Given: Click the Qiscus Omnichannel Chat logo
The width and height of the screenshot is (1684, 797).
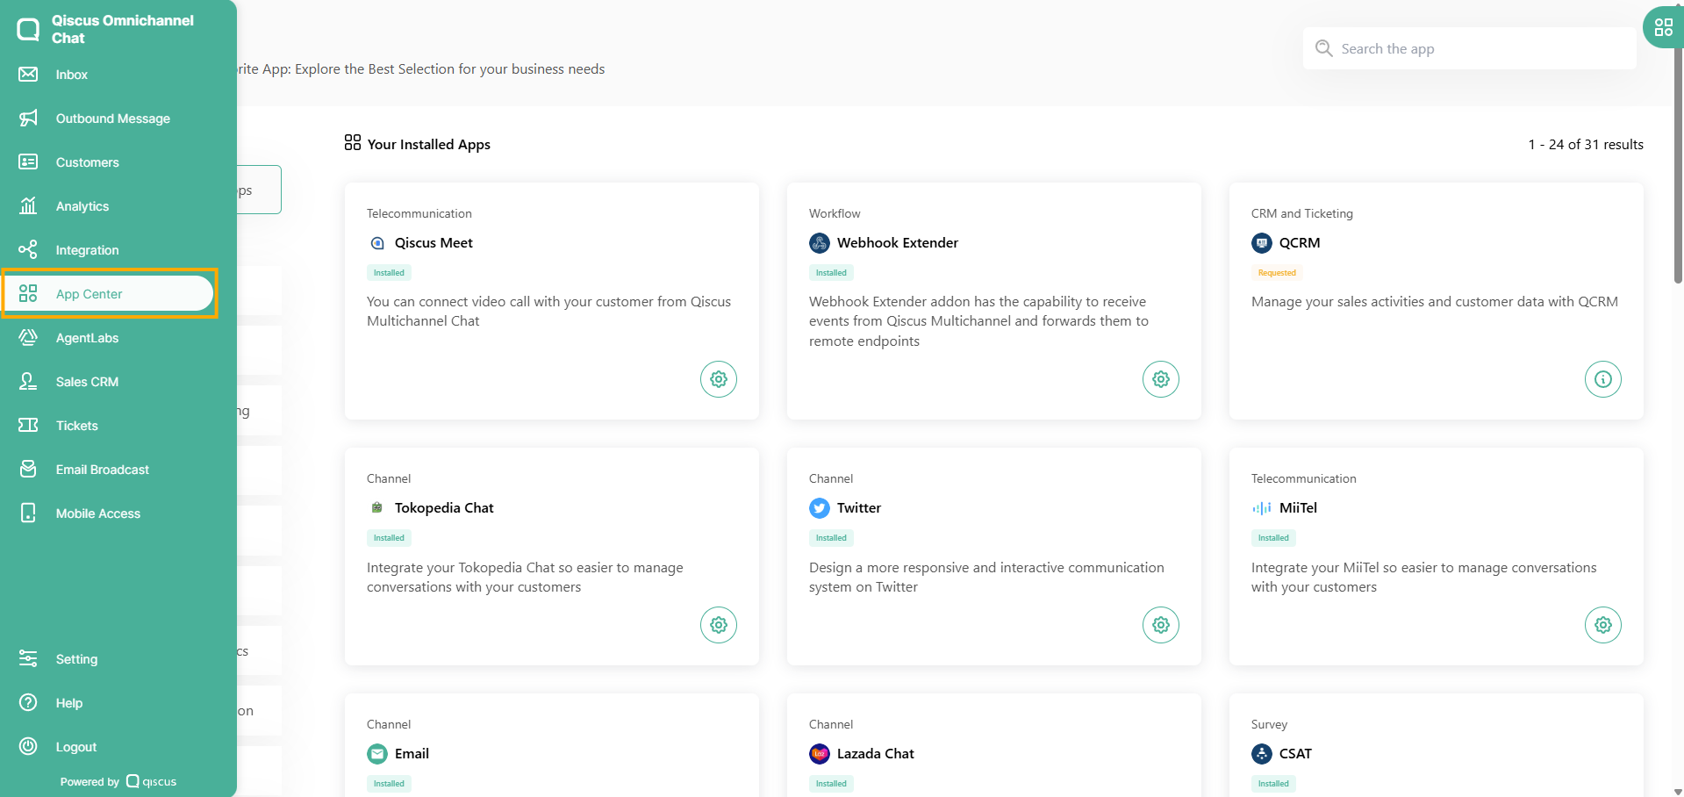Looking at the screenshot, I should pyautogui.click(x=28, y=30).
